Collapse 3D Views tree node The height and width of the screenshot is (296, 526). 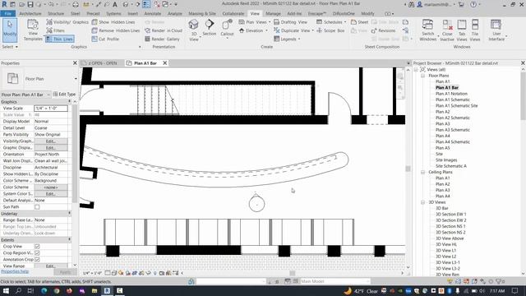tap(422, 202)
